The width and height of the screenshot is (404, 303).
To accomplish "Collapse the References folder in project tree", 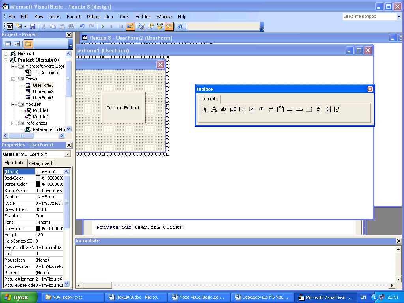I will pos(13,123).
